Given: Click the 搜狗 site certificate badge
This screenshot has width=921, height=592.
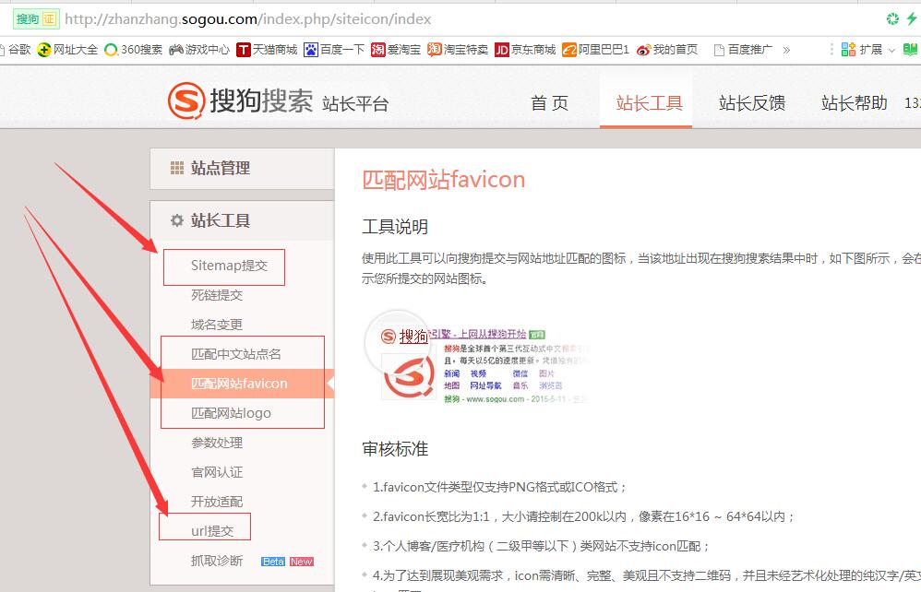Looking at the screenshot, I should pos(36,19).
